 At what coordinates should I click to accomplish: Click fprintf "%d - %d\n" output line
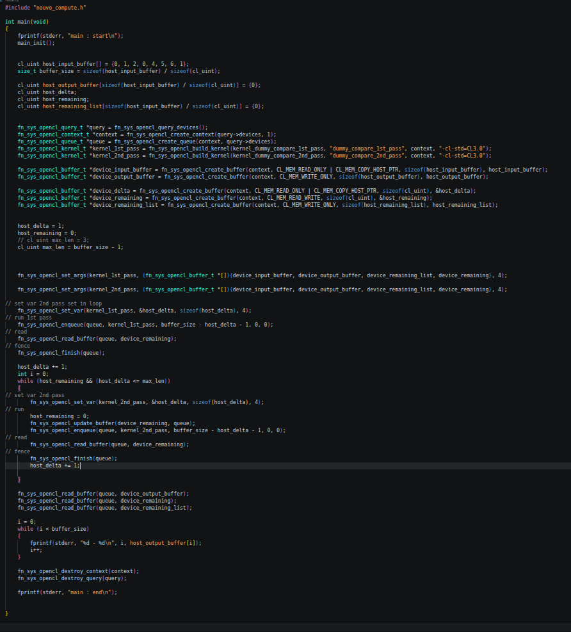[116, 544]
